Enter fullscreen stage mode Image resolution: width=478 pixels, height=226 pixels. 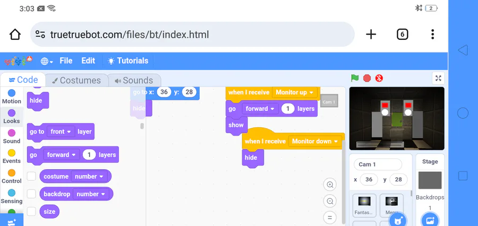[x=438, y=78]
